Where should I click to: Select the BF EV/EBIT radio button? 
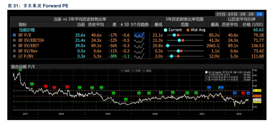click(x=14, y=46)
